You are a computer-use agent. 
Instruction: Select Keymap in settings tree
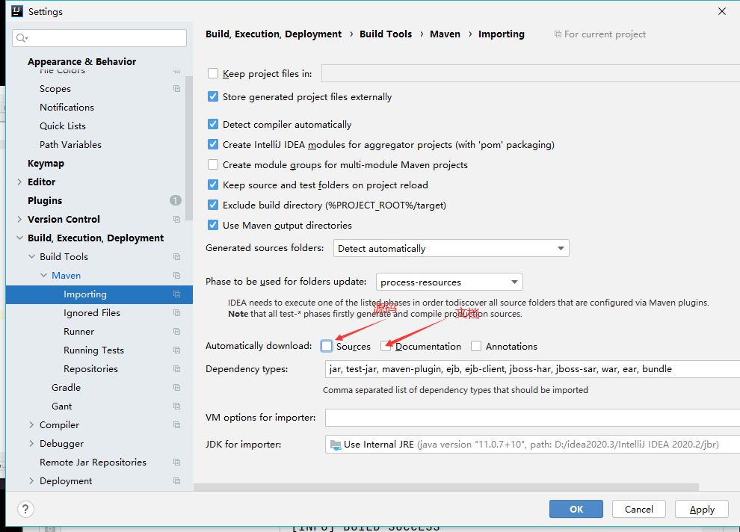[46, 164]
